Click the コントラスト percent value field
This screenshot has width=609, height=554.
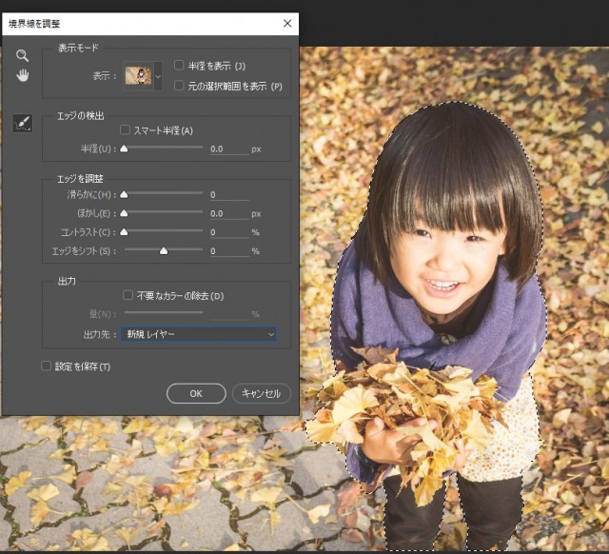[227, 232]
